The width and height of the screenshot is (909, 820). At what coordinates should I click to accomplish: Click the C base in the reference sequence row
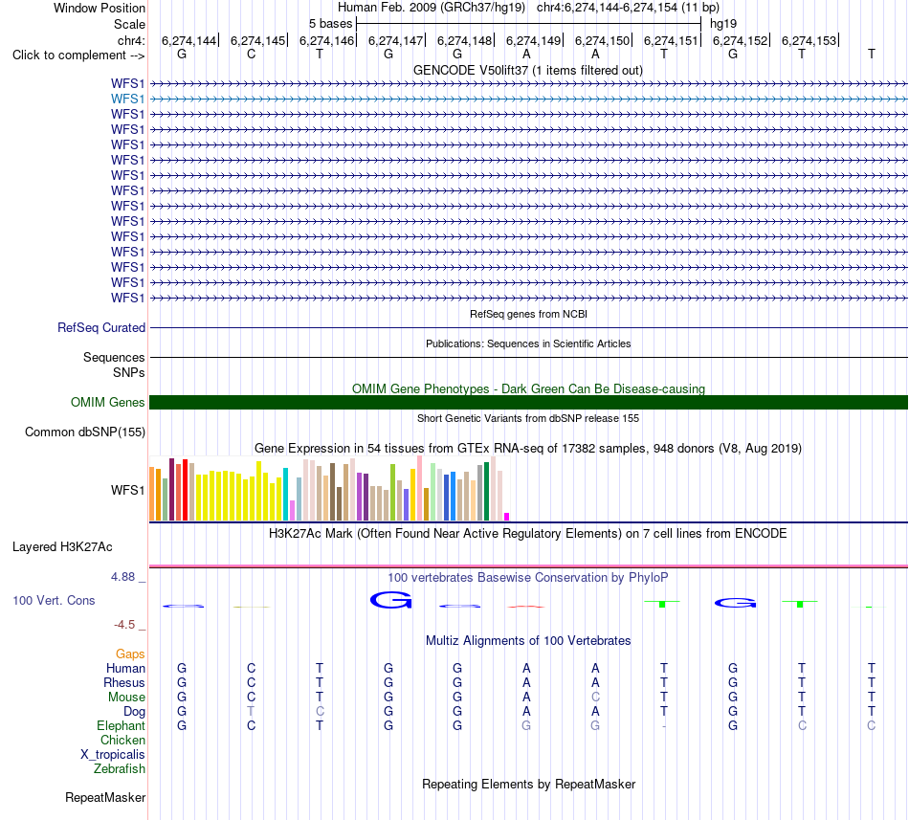pos(251,54)
